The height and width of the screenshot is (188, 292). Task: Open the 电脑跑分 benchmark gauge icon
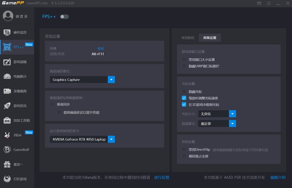click(7, 76)
